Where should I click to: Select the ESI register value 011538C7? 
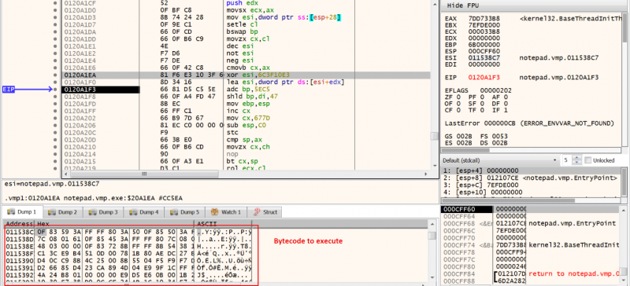tap(484, 57)
